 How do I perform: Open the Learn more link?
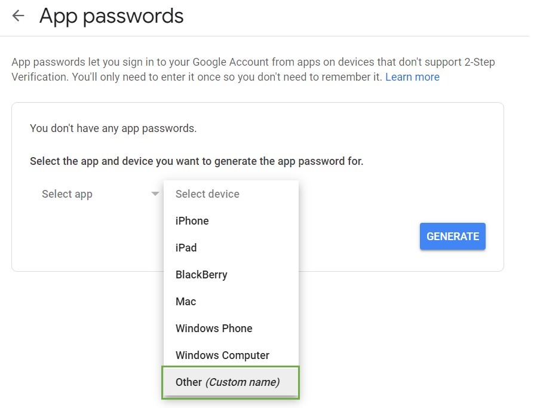[x=412, y=77]
